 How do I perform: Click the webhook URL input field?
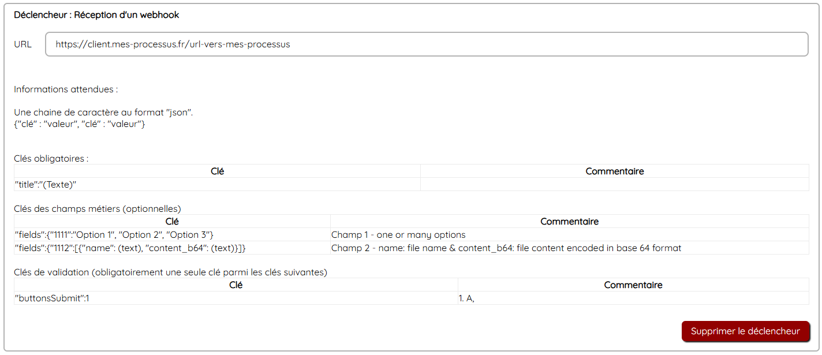point(426,44)
